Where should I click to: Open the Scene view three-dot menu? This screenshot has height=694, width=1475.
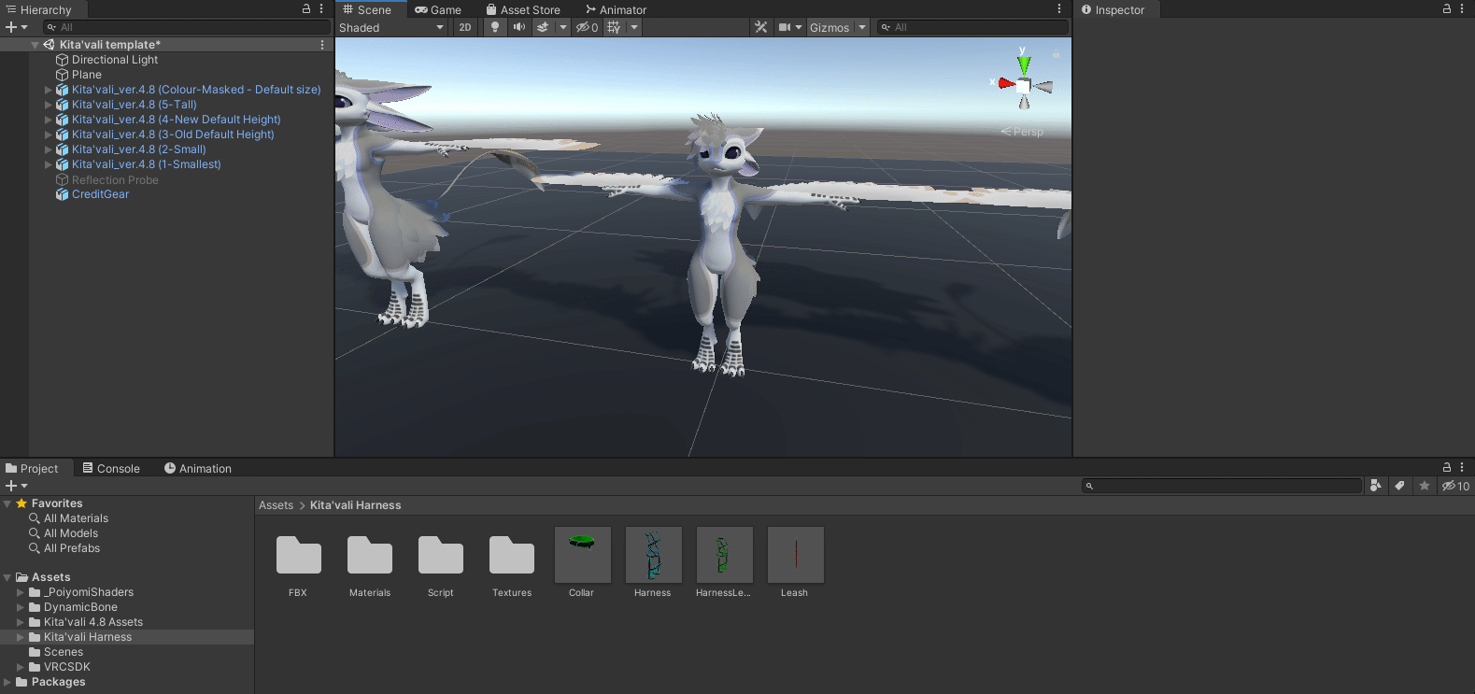[x=1059, y=9]
